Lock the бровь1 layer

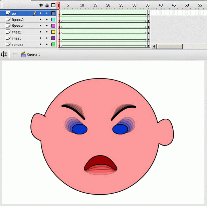tap(47, 26)
